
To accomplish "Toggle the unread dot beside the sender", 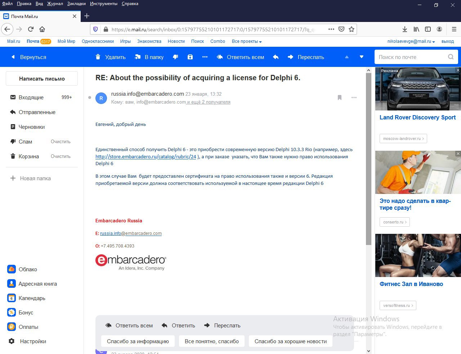I will [90, 97].
